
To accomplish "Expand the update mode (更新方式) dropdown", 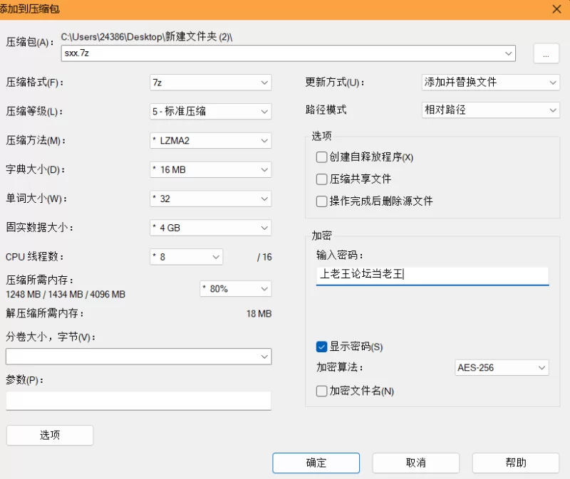I will tap(490, 83).
